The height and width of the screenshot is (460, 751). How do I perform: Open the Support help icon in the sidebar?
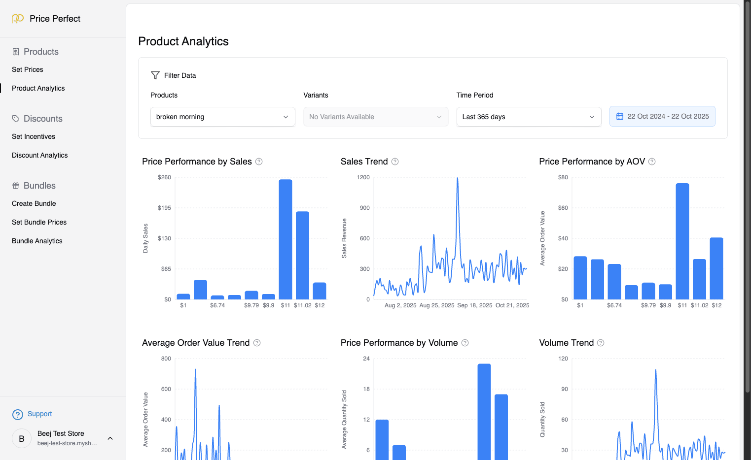tap(18, 414)
